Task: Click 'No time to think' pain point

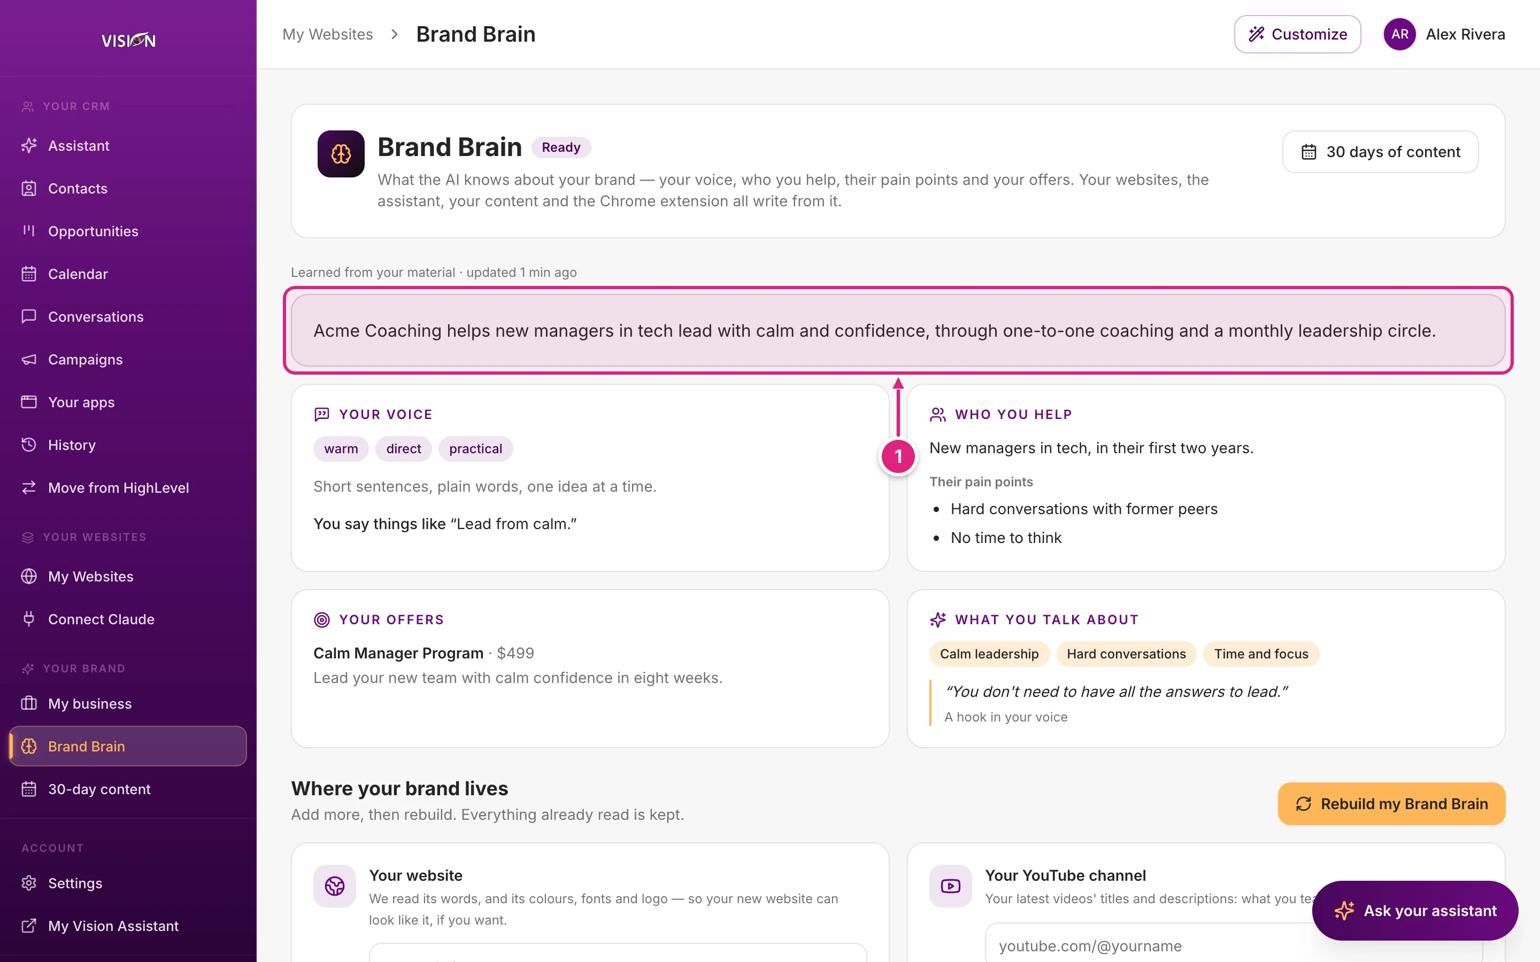Action: point(1006,538)
